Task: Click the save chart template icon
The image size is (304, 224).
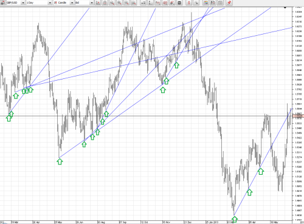Action: (213, 2)
